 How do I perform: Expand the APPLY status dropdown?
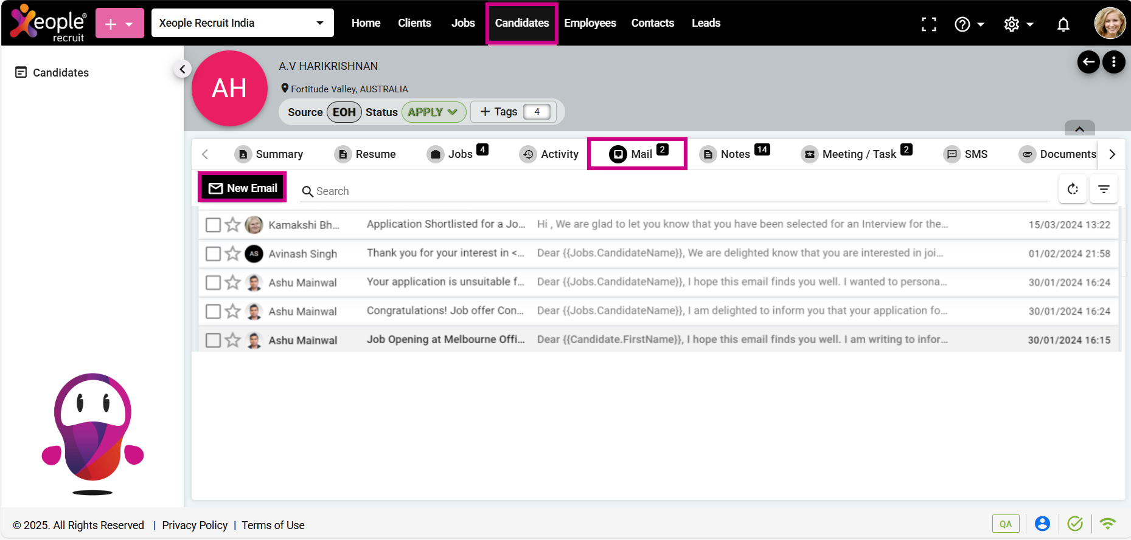(x=433, y=112)
